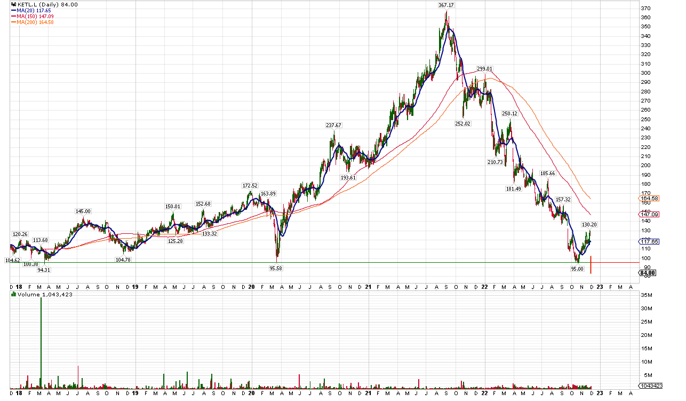Click the 152.68 price annotation

[x=203, y=204]
